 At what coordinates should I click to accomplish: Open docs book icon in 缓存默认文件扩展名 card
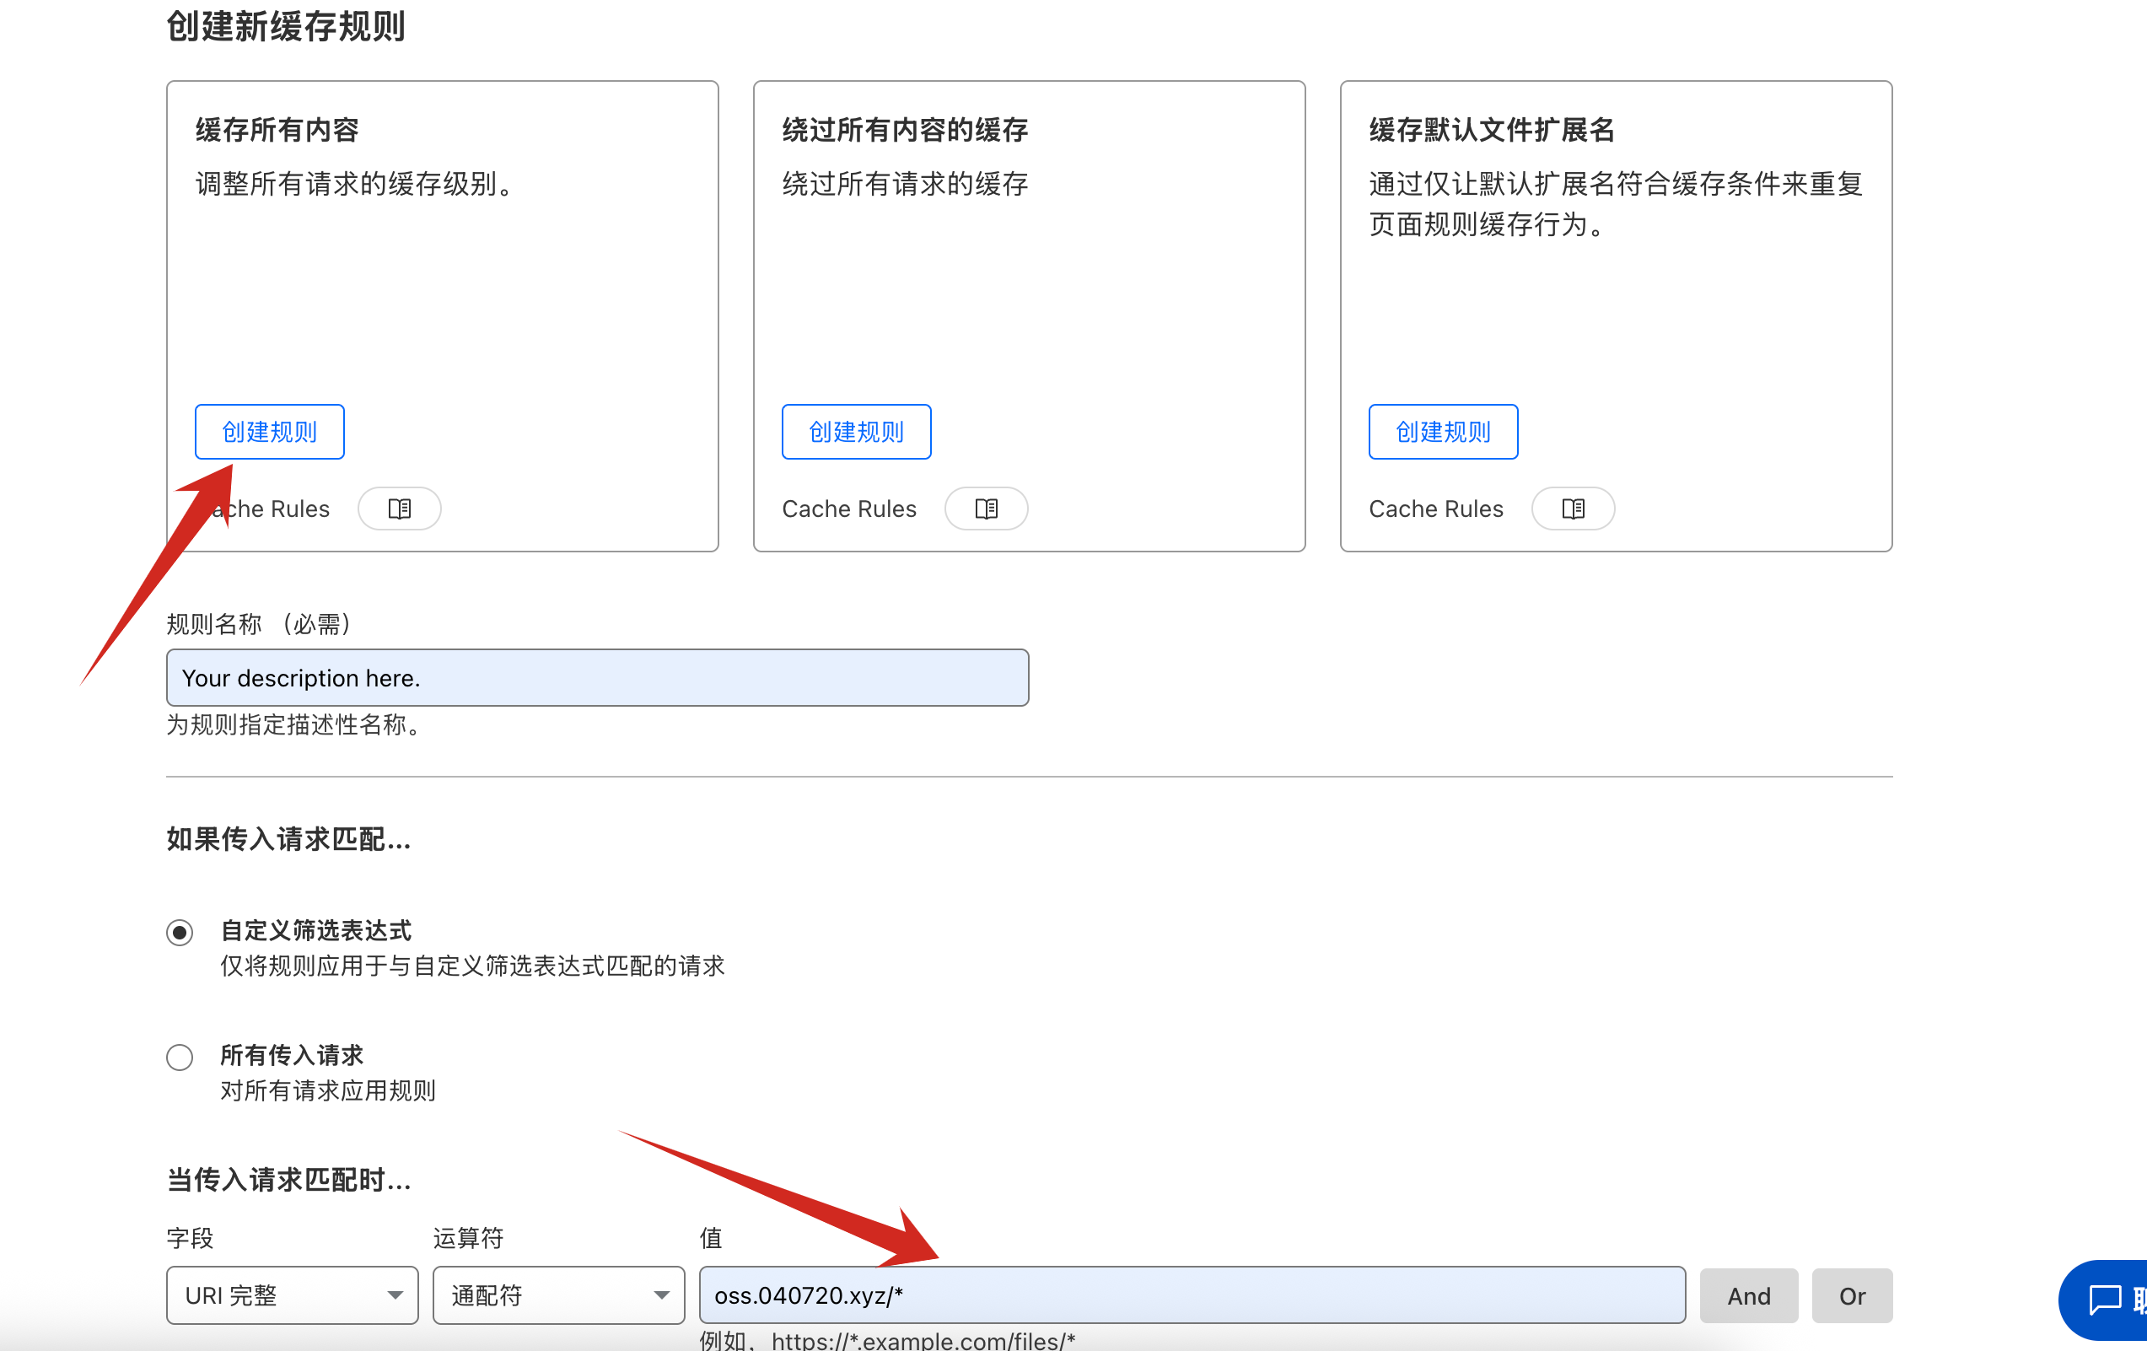click(1572, 509)
